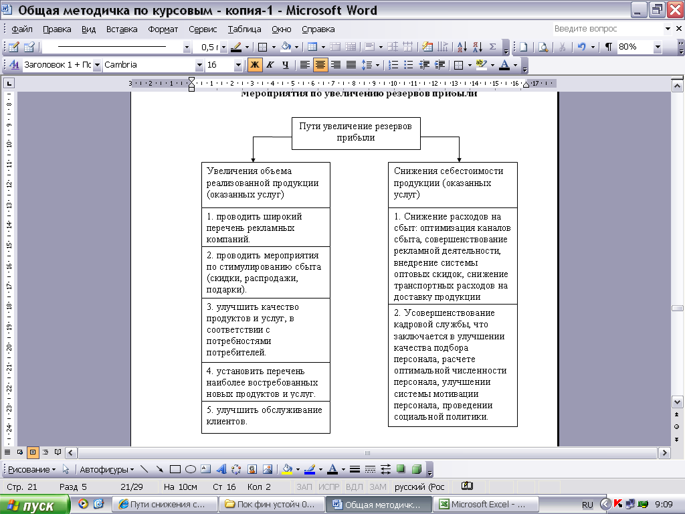Select the table Eraser tool
This screenshot has width=685, height=514.
coord(29,47)
